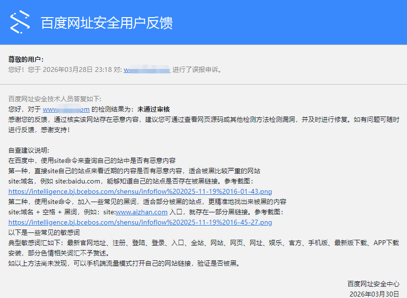Image resolution: width=407 pixels, height=298 pixels.
Task: Open the blurred appealed website link
Action: [147, 69]
